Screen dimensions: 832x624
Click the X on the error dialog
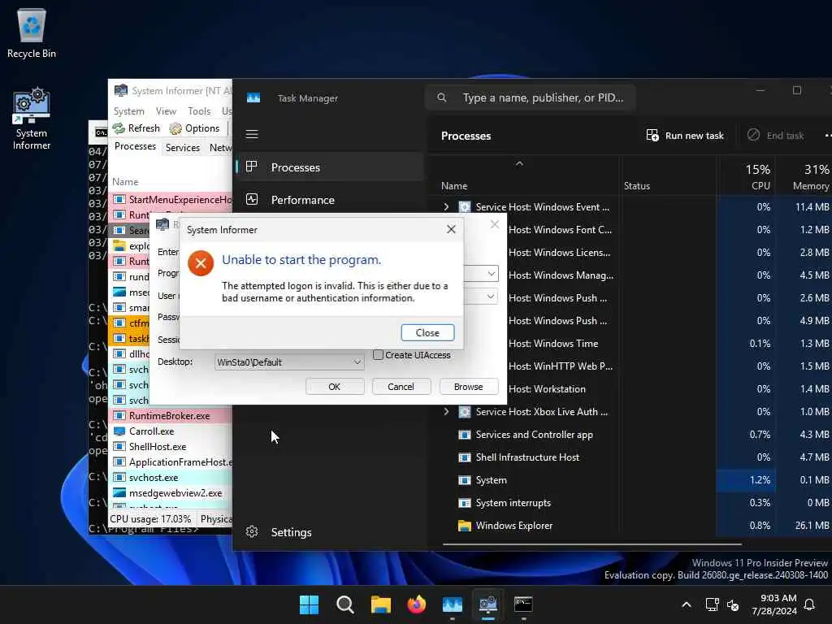coord(451,229)
